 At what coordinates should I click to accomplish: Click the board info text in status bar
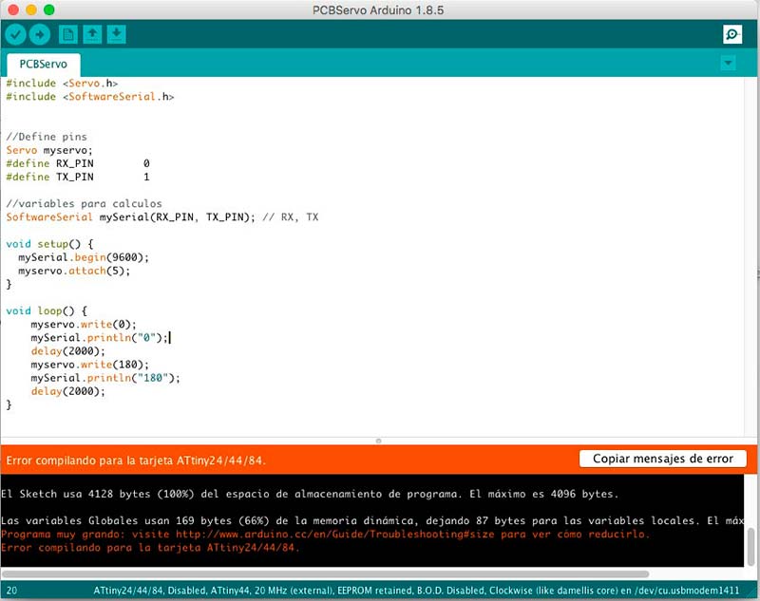416,591
